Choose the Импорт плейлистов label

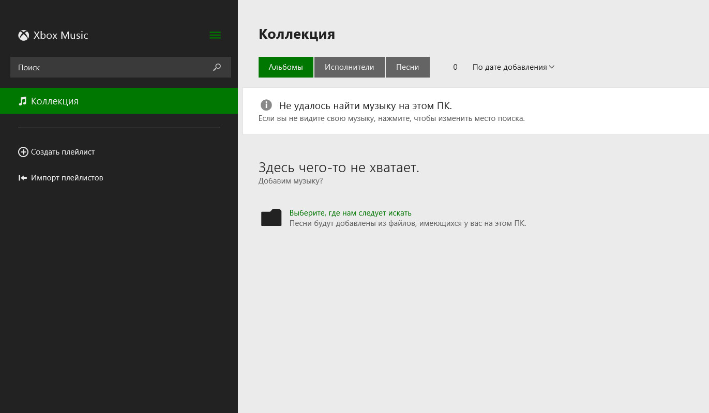pyautogui.click(x=67, y=178)
